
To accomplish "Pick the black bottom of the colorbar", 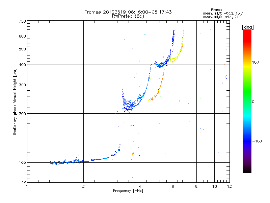I will pyautogui.click(x=247, y=170).
